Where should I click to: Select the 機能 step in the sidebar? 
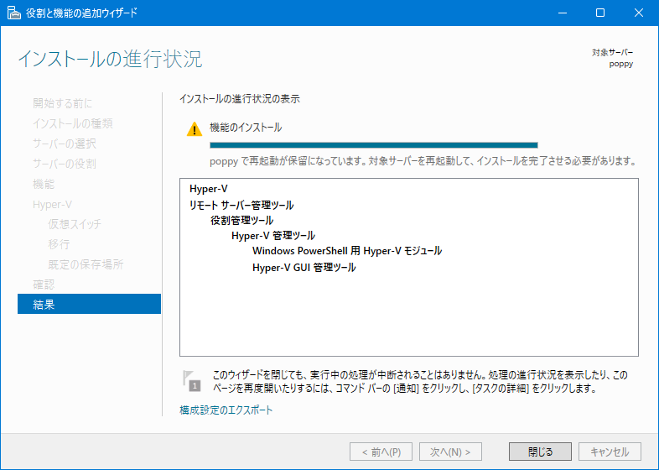[44, 184]
